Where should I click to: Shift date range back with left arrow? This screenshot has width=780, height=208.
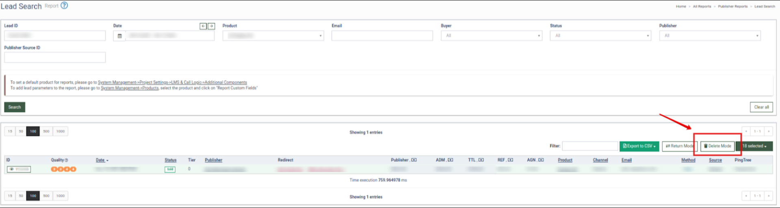203,26
